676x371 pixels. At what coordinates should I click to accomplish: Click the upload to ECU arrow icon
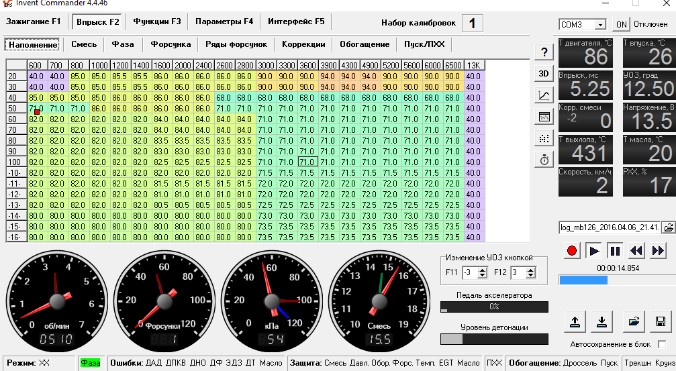[x=575, y=321]
